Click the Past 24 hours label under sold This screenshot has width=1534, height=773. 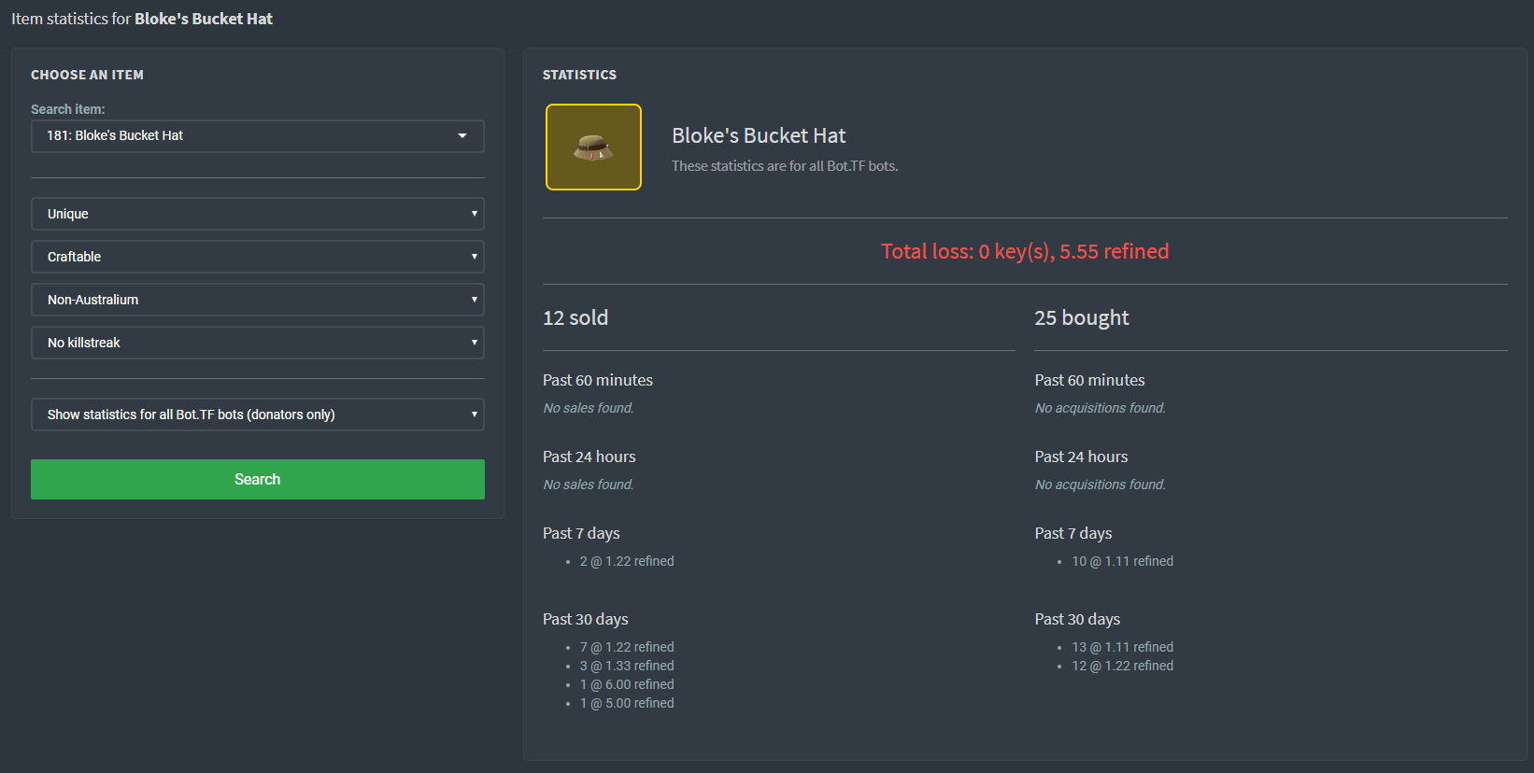(x=589, y=457)
